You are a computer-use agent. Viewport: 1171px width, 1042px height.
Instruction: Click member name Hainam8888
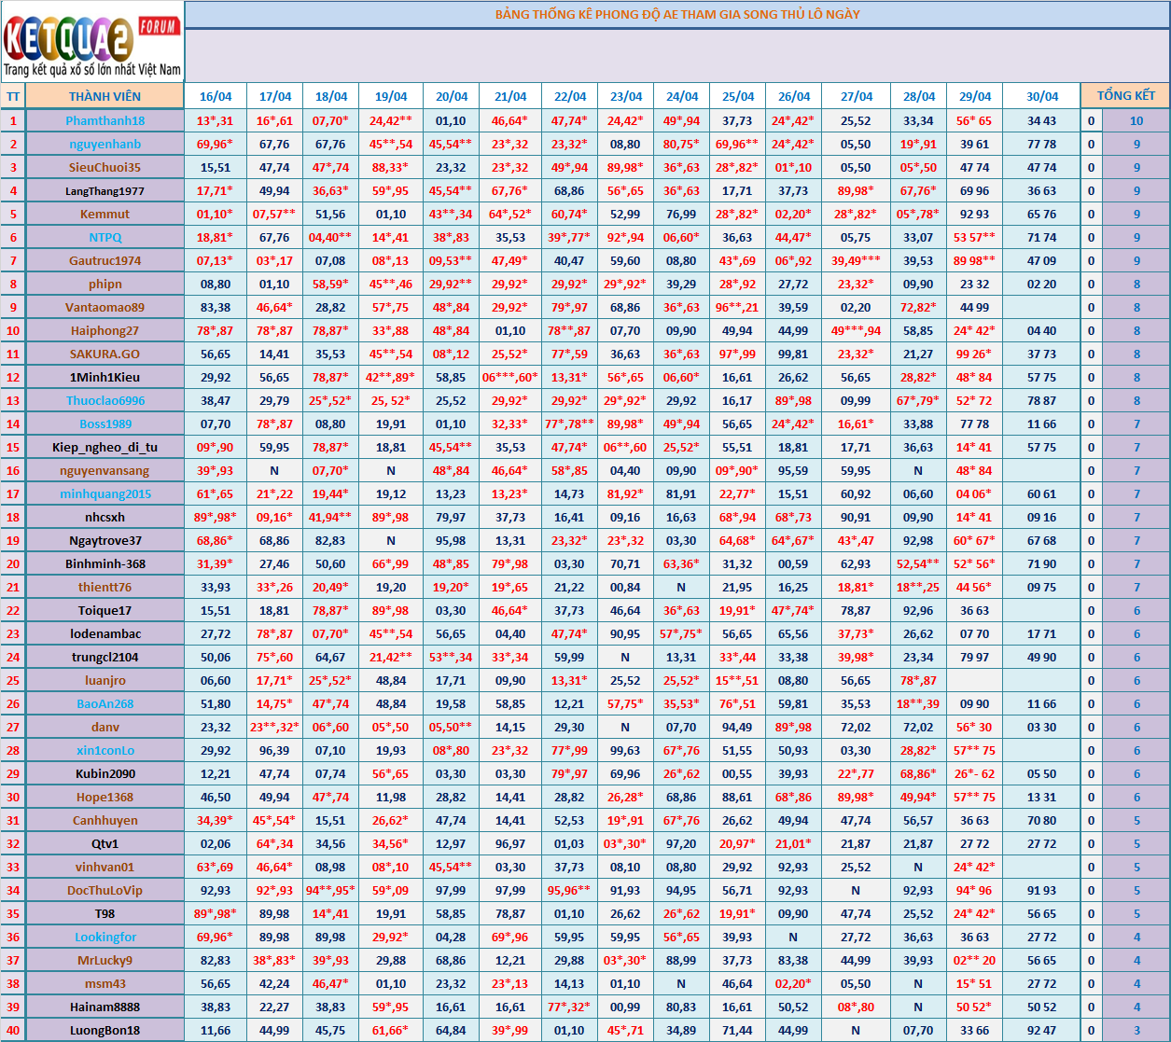(x=105, y=1007)
